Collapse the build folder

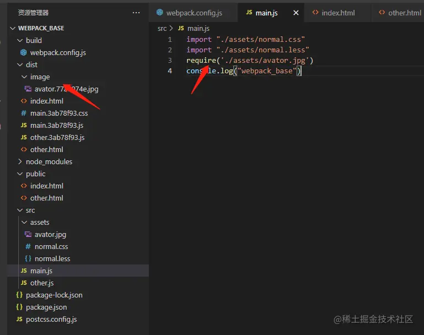(x=20, y=41)
